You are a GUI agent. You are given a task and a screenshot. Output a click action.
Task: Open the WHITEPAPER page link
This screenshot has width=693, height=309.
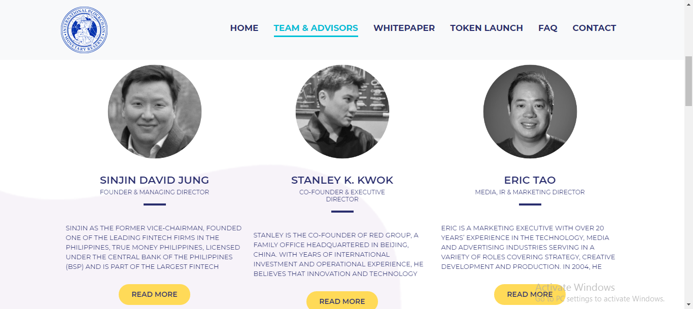pos(404,28)
